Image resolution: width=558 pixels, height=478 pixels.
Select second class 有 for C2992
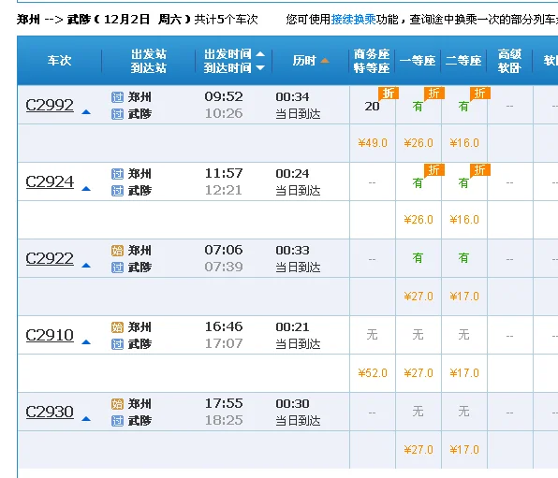click(463, 107)
